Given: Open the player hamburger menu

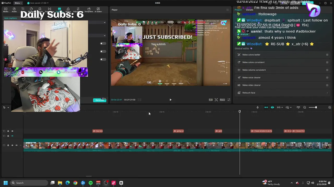Looking at the screenshot, I should tap(228, 10).
